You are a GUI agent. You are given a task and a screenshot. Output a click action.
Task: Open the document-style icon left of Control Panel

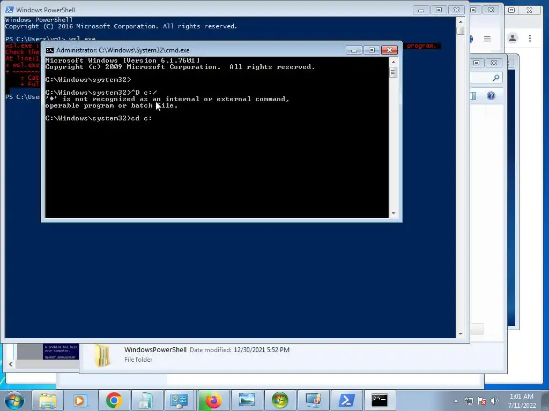click(146, 400)
